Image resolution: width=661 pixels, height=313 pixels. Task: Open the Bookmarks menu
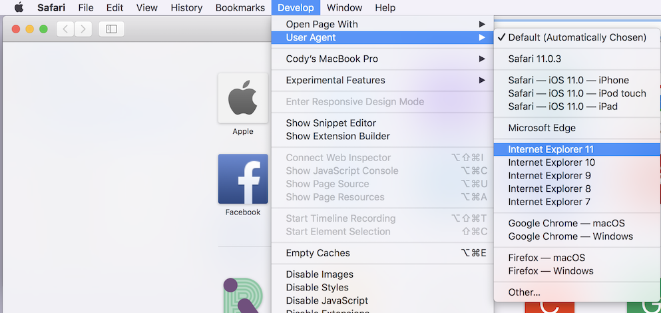[240, 8]
